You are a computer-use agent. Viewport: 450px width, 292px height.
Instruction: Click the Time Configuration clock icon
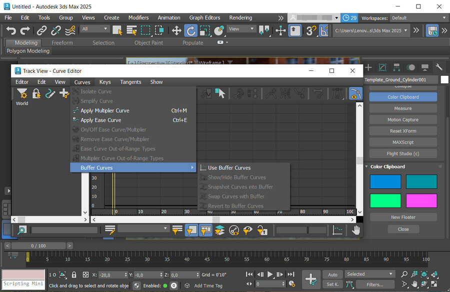(292, 284)
